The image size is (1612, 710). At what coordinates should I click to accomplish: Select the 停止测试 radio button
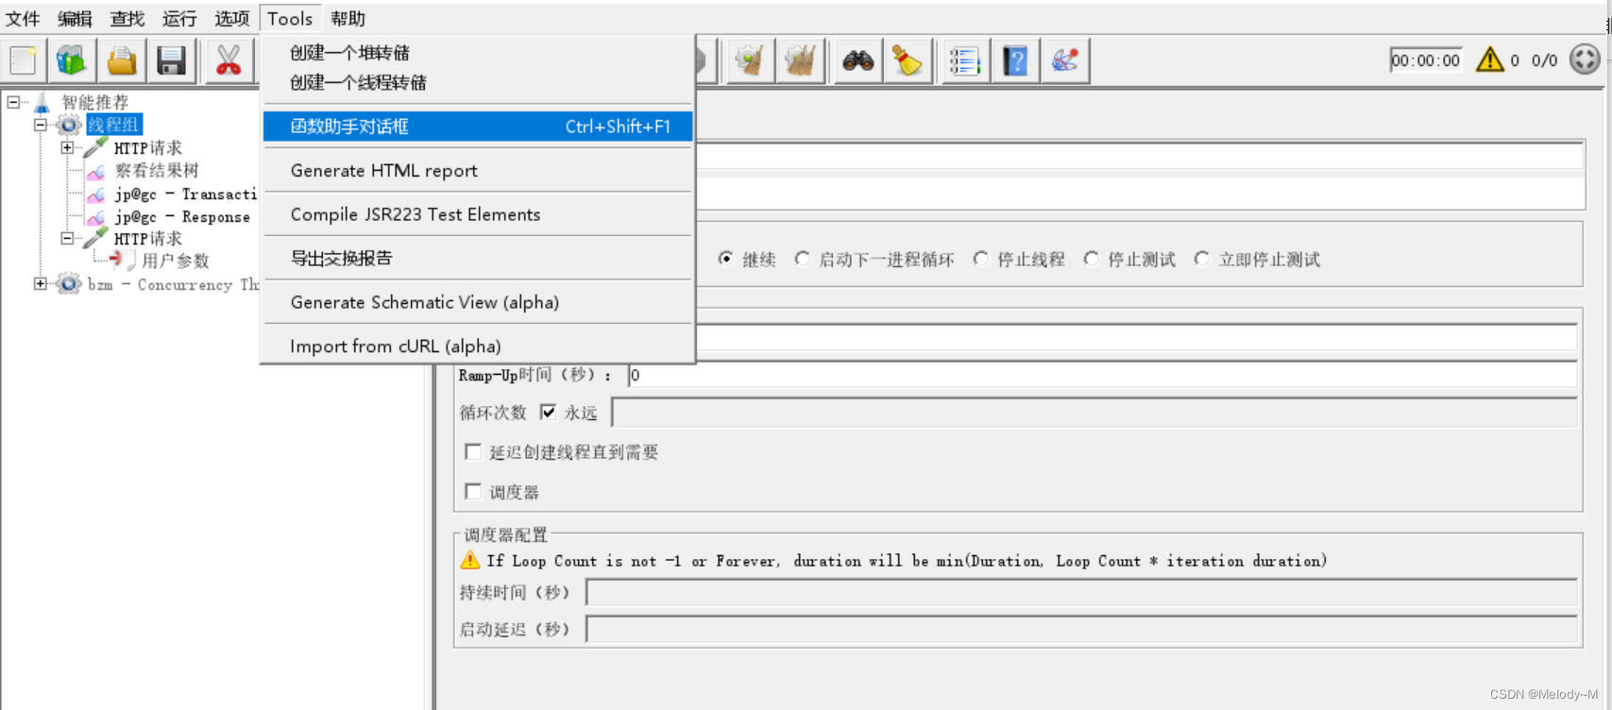click(x=1091, y=259)
